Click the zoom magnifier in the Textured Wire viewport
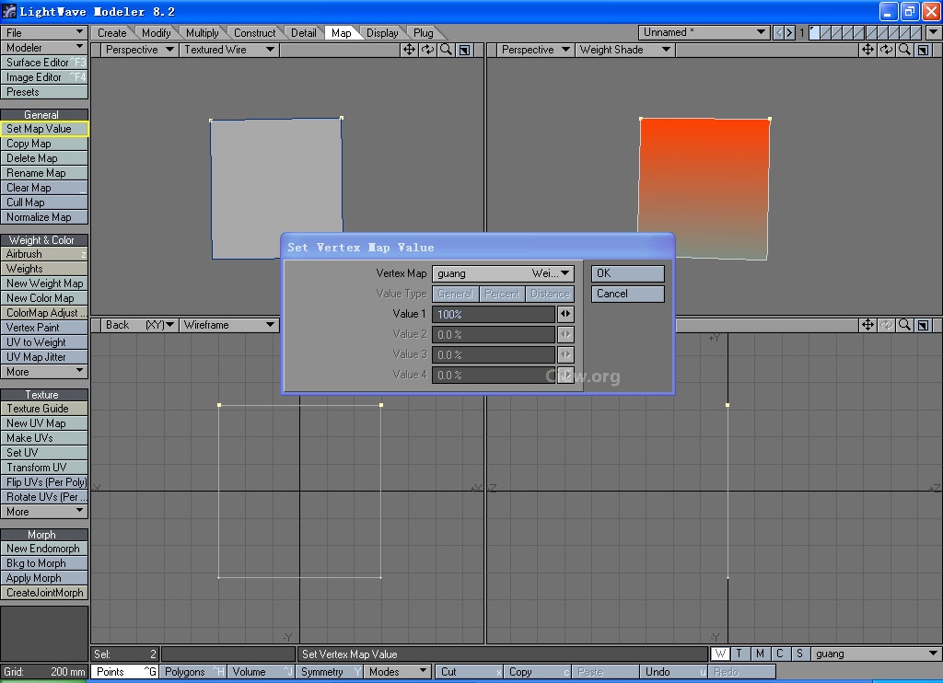943x683 pixels. [x=447, y=50]
